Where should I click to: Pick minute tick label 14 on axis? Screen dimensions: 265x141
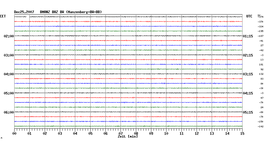[x=227, y=134]
